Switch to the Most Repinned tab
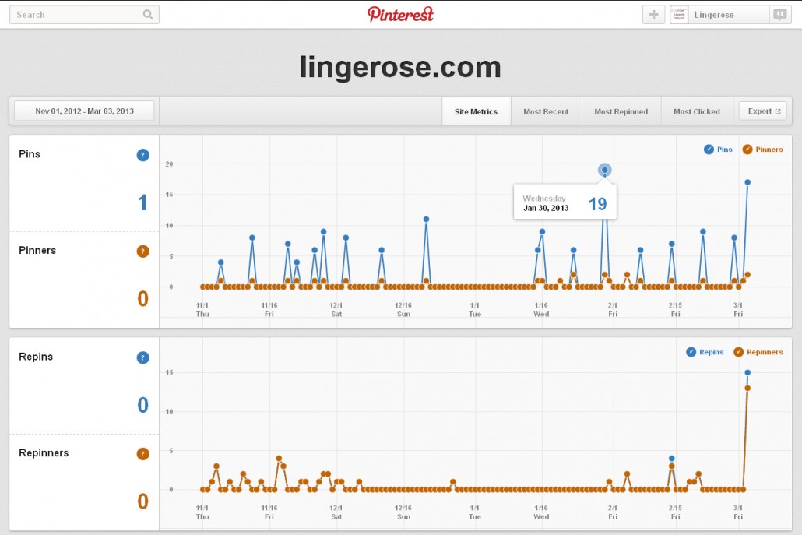The width and height of the screenshot is (802, 535). [621, 111]
